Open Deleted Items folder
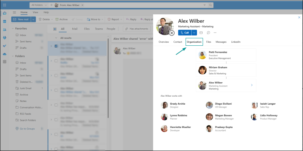 (29, 82)
